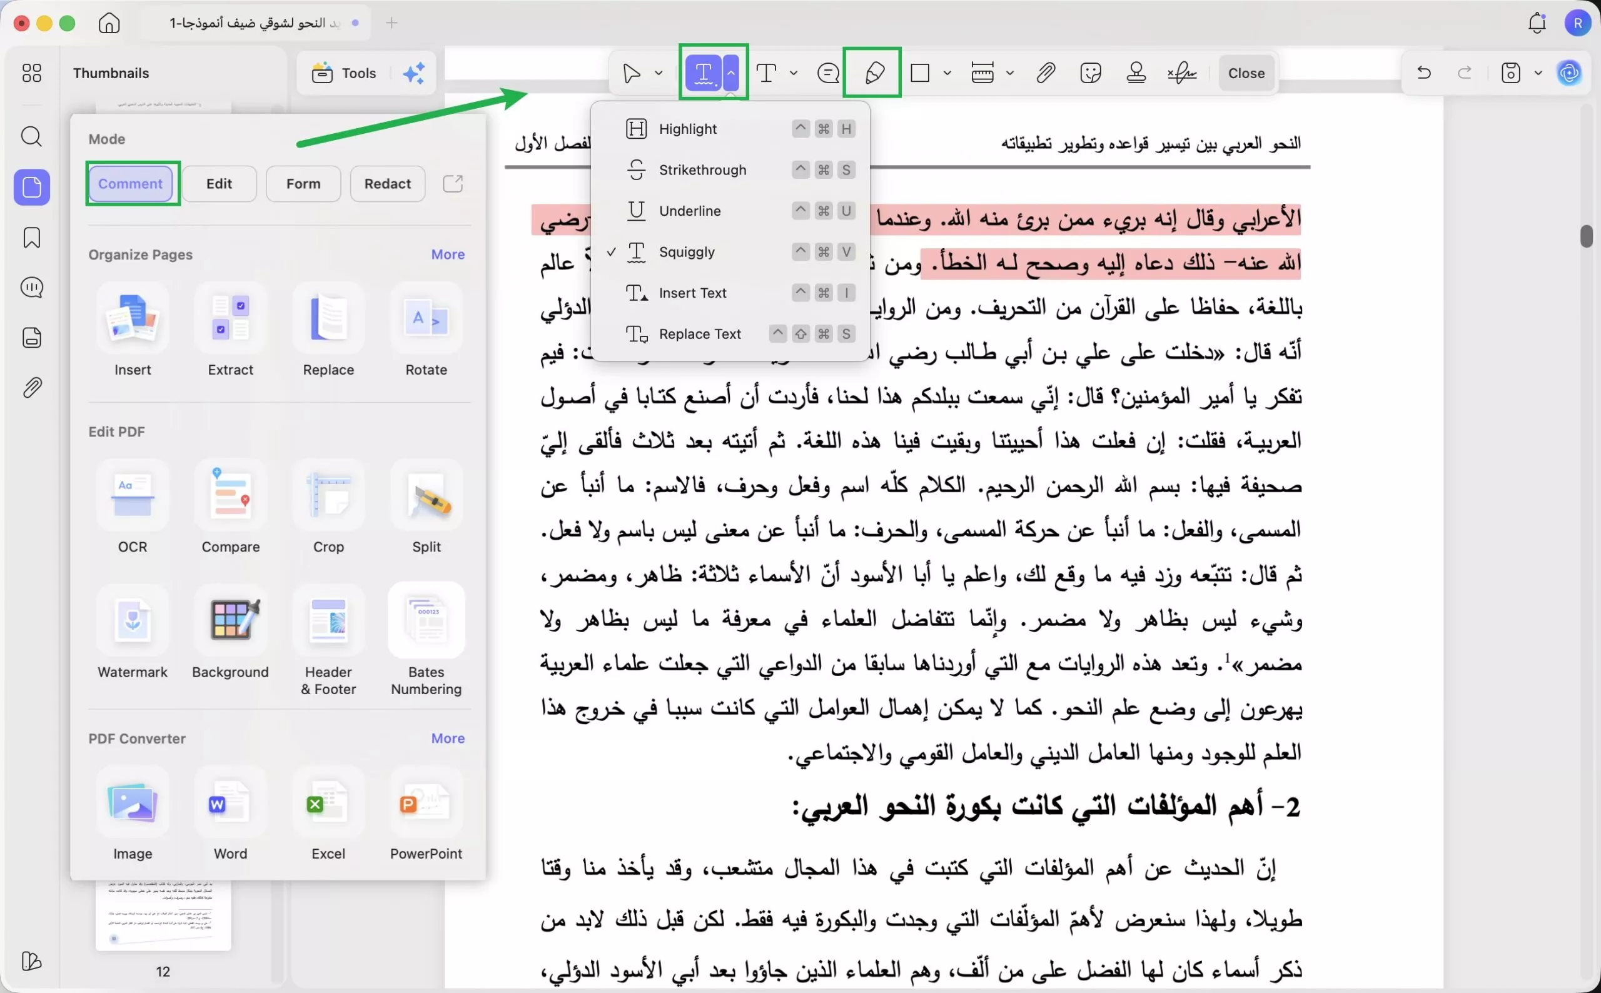This screenshot has width=1601, height=993.
Task: Choose Highlight from markup menu
Action: coord(730,129)
